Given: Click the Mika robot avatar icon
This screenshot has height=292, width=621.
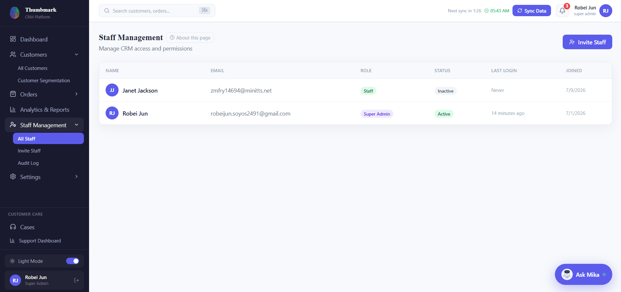Looking at the screenshot, I should pos(567,275).
